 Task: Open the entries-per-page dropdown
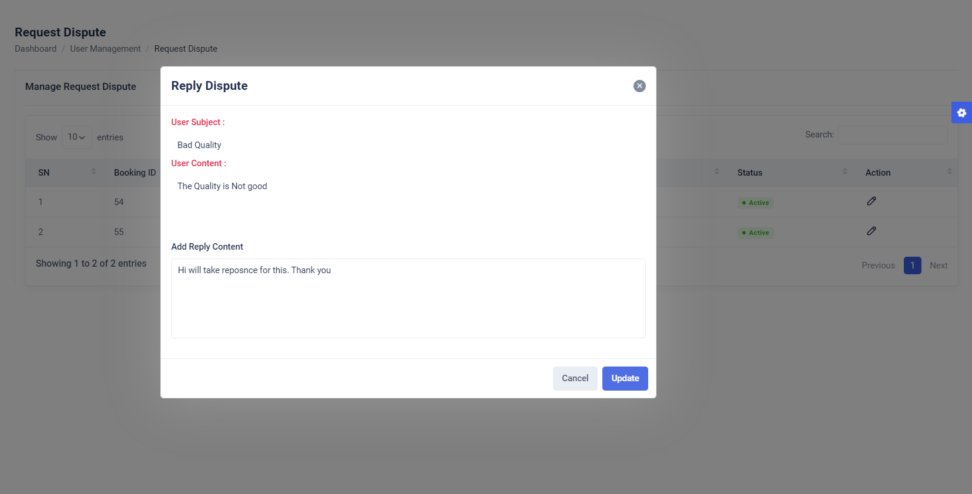pos(76,137)
